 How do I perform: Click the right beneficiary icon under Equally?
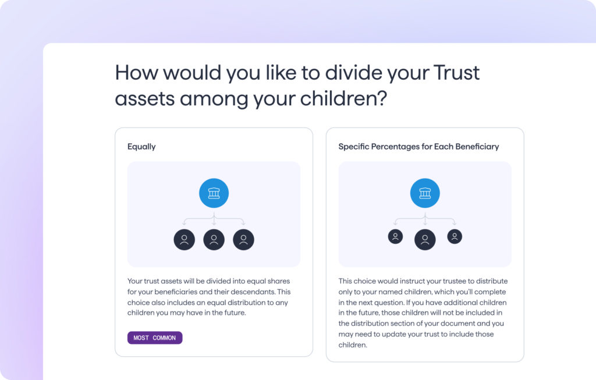click(x=243, y=240)
